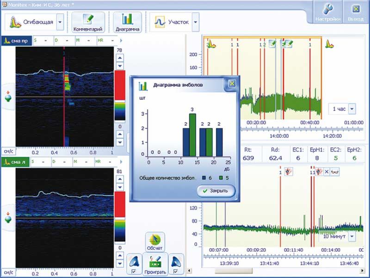Click the HR field in the сма пр row
The image size is (370, 278).
tap(107, 40)
